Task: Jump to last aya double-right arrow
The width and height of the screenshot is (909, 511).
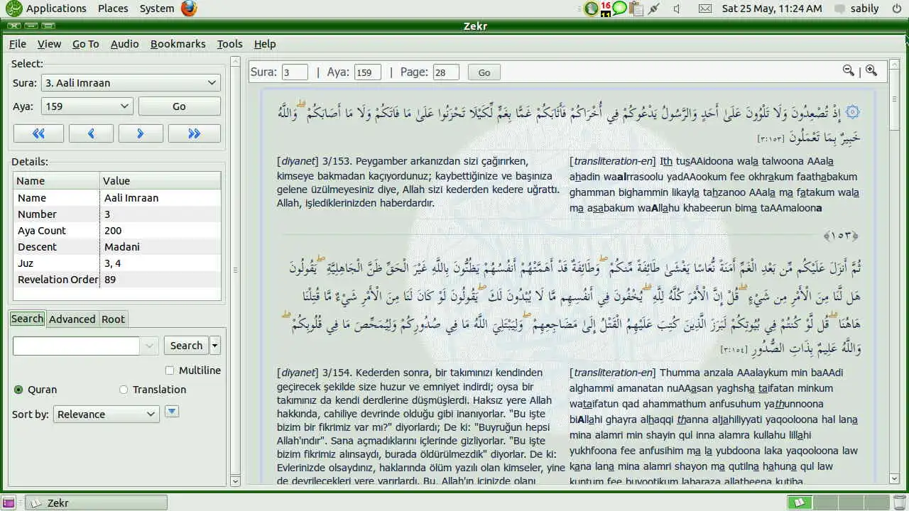Action: tap(194, 133)
